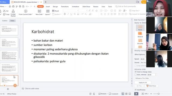This screenshot has height=96, width=172.
Task: Click the orange plus button on selected thumbnail
Action: 15,85
